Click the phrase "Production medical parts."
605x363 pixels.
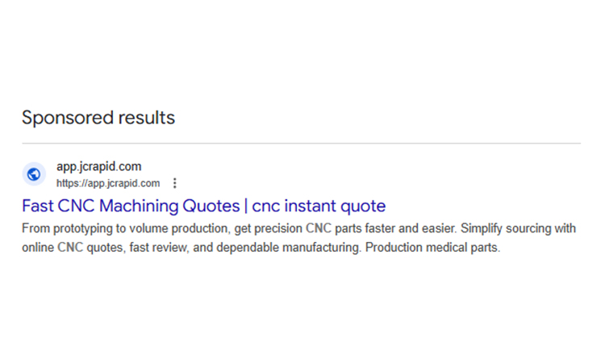[x=433, y=248]
